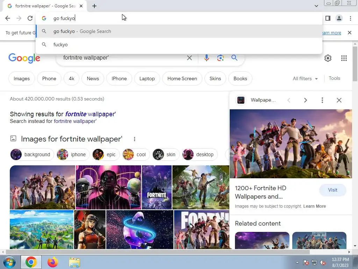Open '1200+ Fortnite HD Wallpapers and...' title
Image resolution: width=358 pixels, height=269 pixels.
click(260, 192)
